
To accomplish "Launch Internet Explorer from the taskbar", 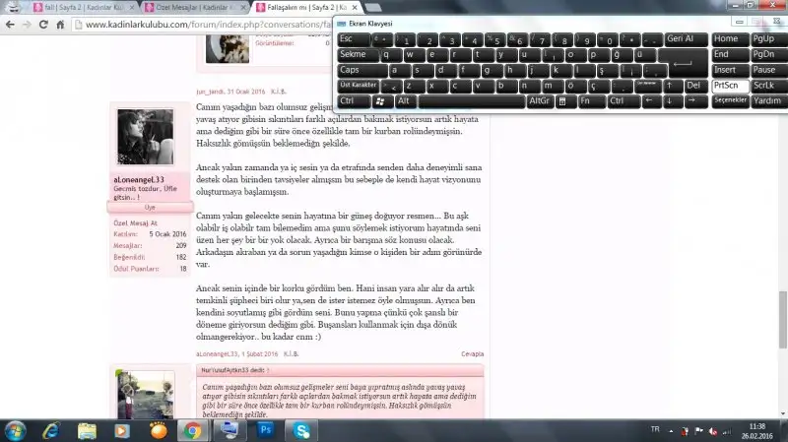I will (50, 429).
